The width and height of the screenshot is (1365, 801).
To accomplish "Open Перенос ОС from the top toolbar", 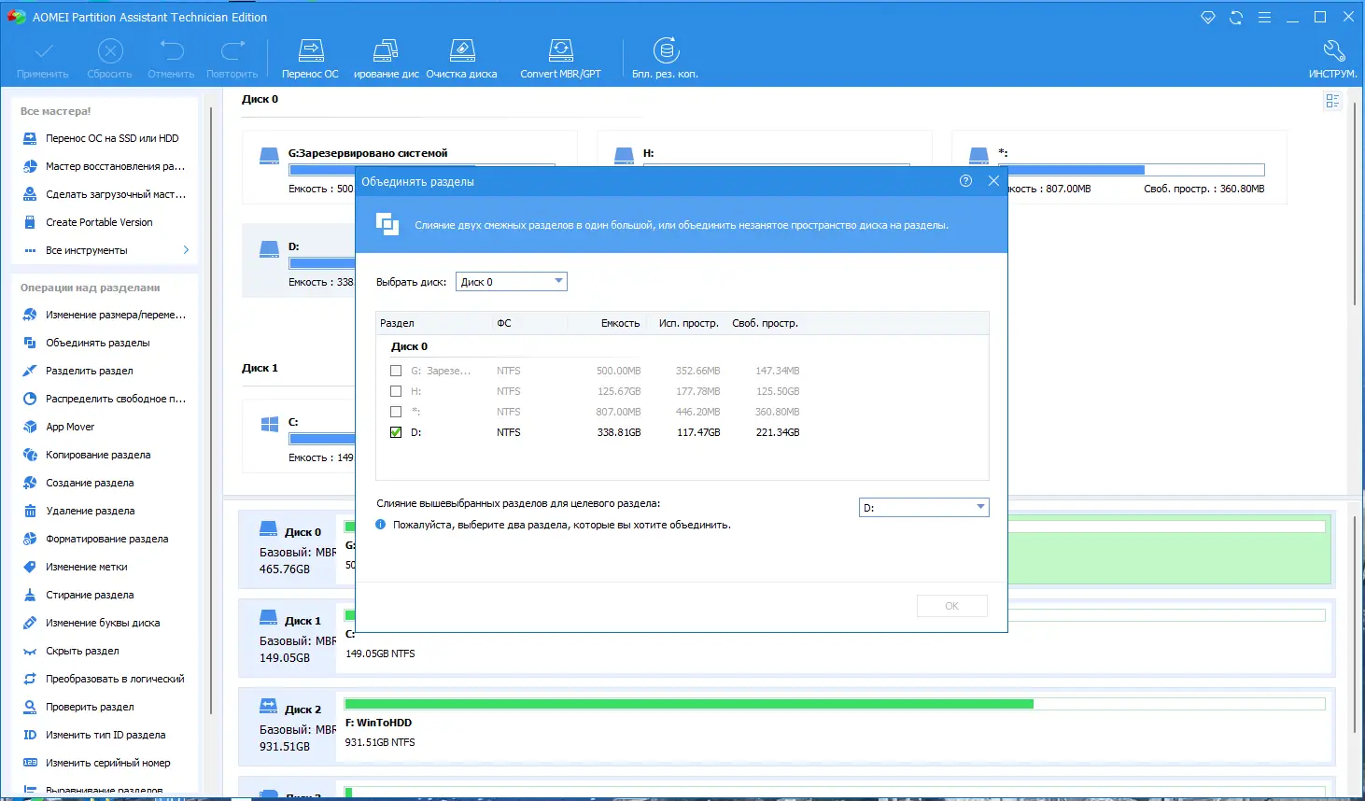I will (311, 59).
